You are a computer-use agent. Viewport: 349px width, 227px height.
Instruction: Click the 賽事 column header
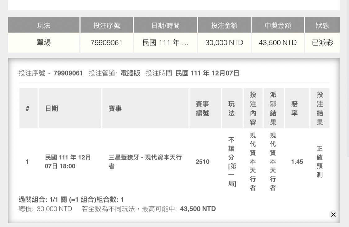pyautogui.click(x=145, y=108)
